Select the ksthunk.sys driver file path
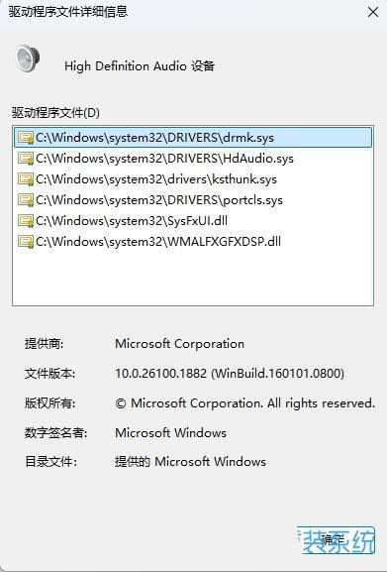The width and height of the screenshot is (387, 572). tap(156, 179)
